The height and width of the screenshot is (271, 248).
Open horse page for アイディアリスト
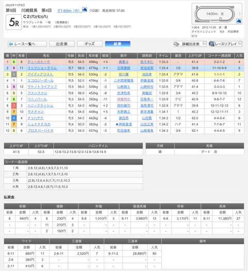click(x=40, y=74)
